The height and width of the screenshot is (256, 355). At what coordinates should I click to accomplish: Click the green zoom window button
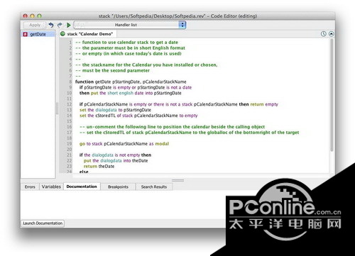pyautogui.click(x=40, y=16)
